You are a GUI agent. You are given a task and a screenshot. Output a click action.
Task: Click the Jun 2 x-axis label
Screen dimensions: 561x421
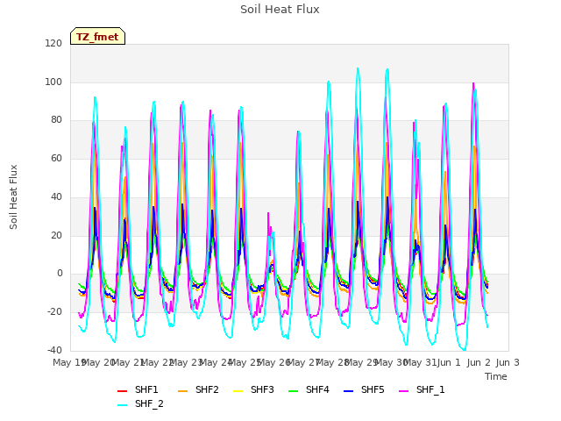coord(479,362)
